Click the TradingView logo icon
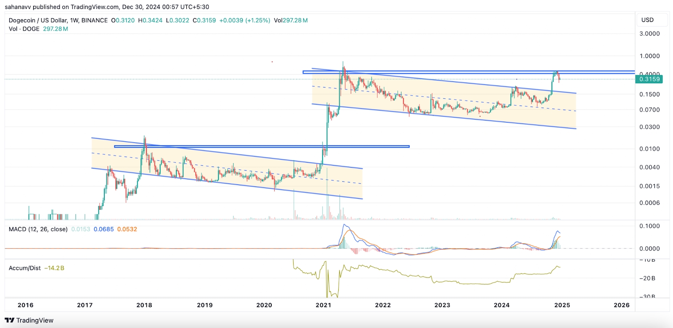The image size is (673, 328). [9, 320]
